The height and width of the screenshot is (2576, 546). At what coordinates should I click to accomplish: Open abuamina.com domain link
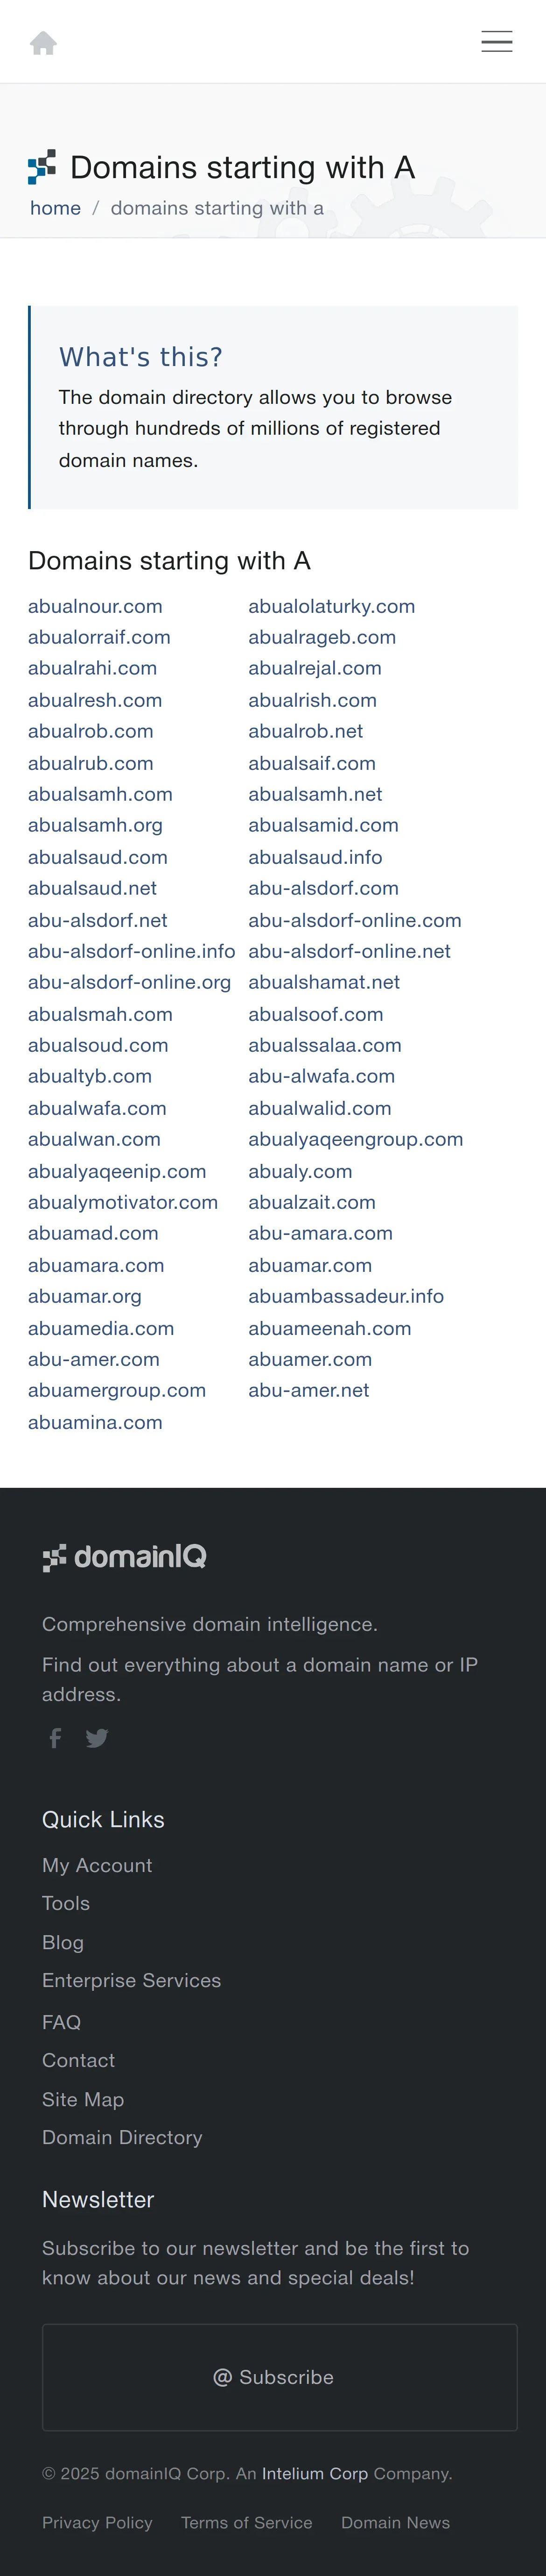click(x=95, y=1422)
